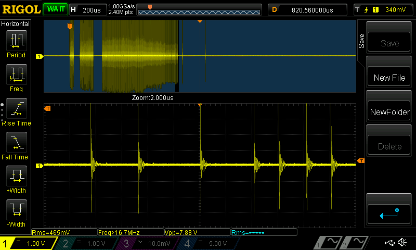Enable channel 2 in bottom bar
Viewport: 416px width, 250px height.
[86, 243]
